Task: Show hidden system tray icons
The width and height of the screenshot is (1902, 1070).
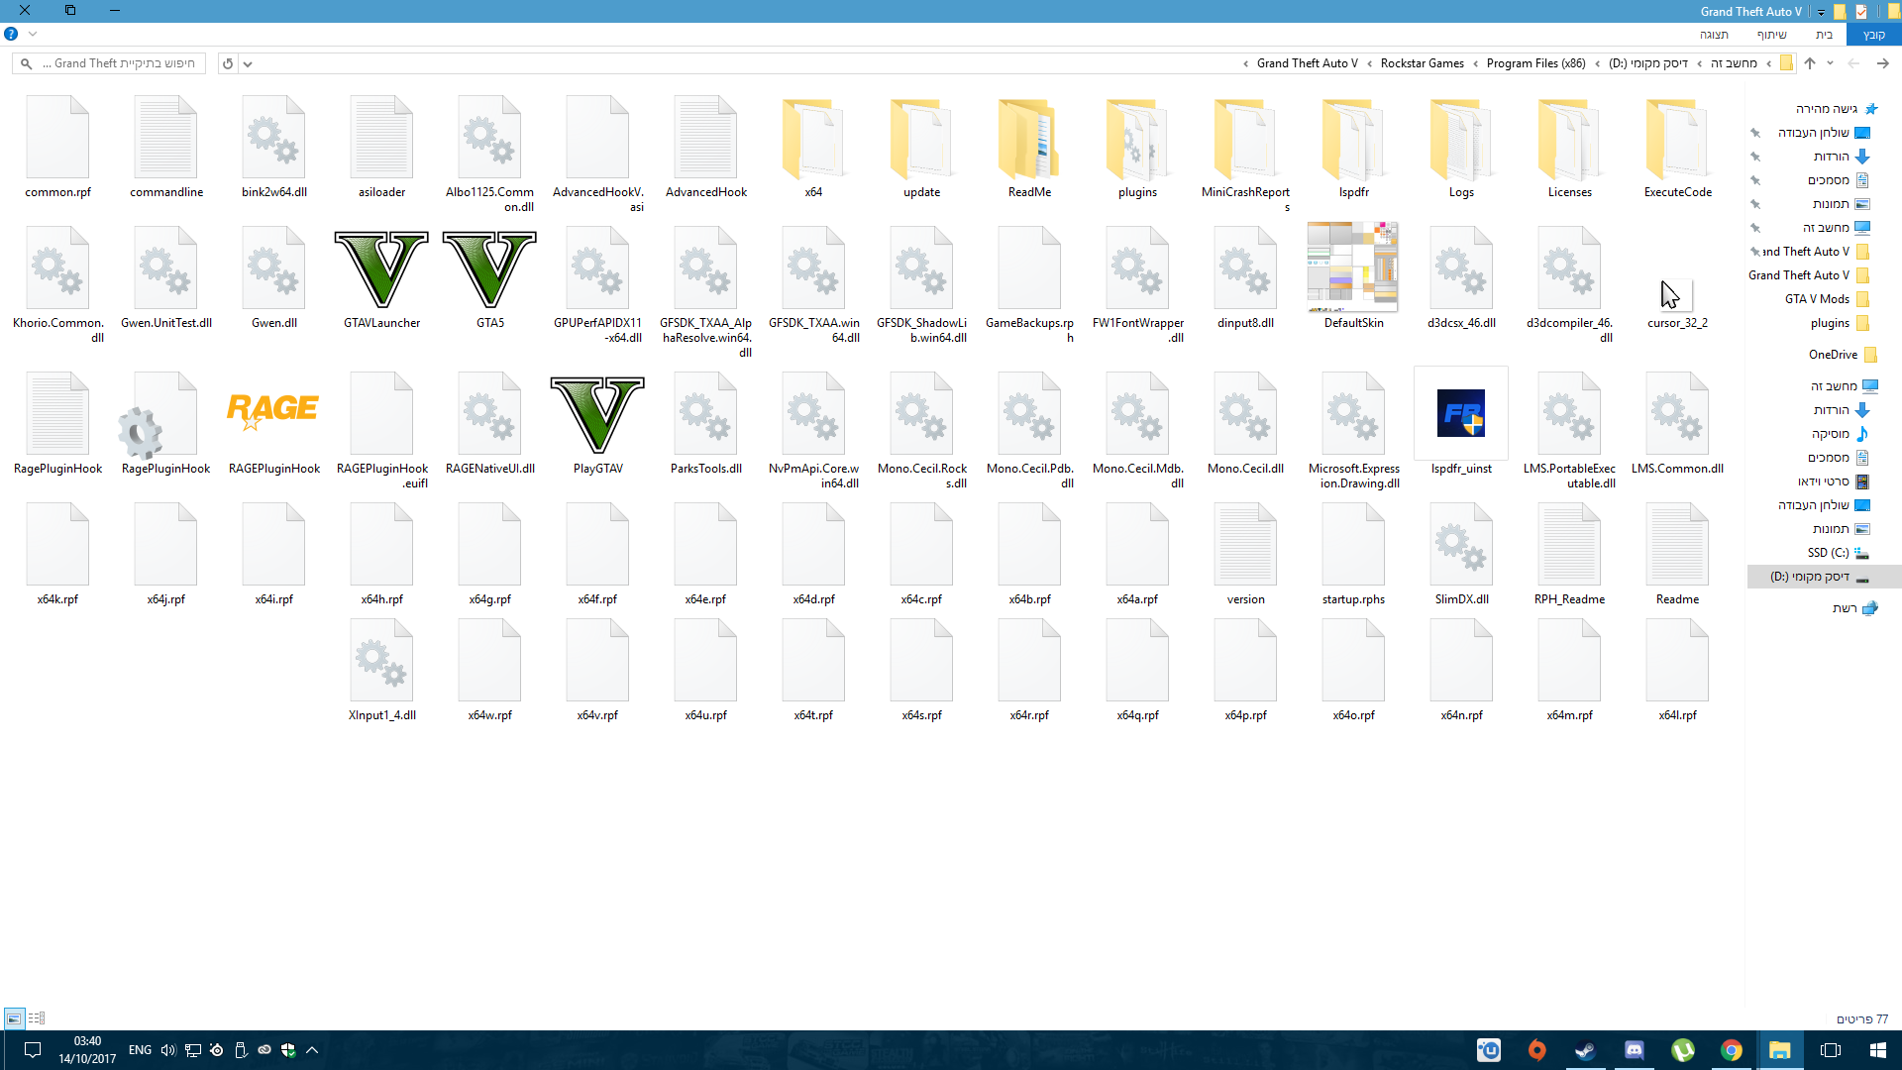Action: 312,1050
